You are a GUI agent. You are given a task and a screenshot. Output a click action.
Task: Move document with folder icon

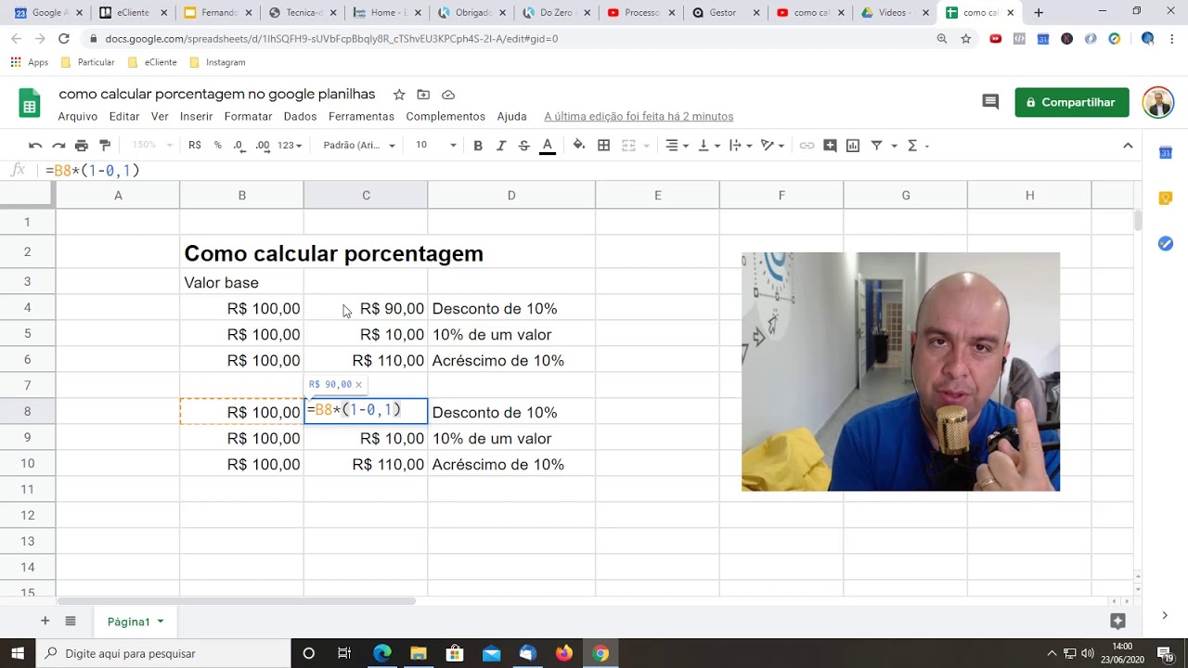(423, 95)
